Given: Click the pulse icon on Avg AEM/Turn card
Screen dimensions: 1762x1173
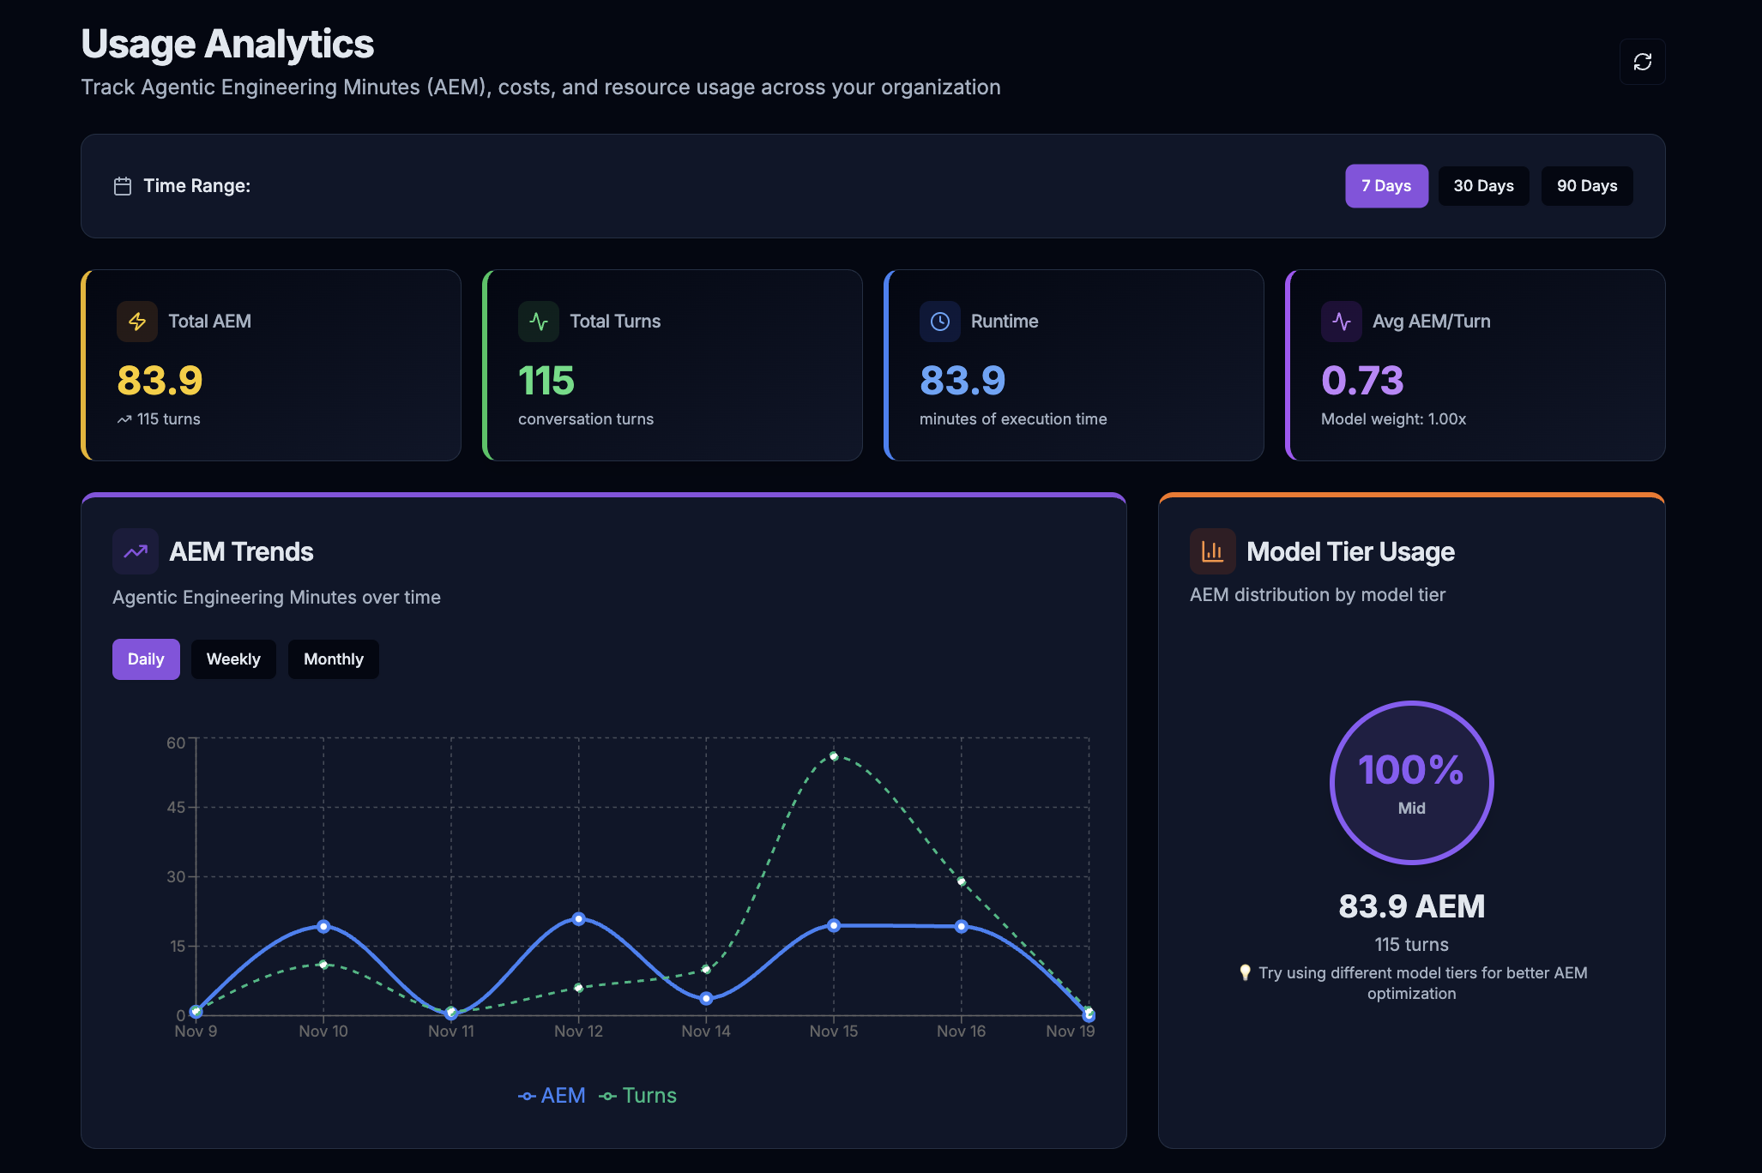Looking at the screenshot, I should 1341,322.
